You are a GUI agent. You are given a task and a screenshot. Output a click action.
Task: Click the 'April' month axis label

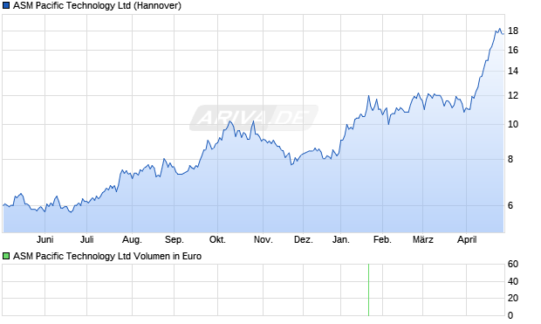(x=467, y=239)
